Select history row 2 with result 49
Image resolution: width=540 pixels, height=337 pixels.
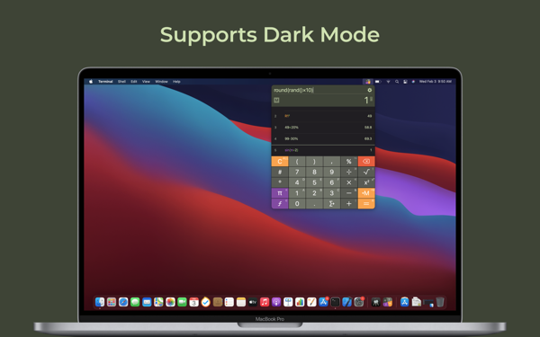(x=323, y=116)
